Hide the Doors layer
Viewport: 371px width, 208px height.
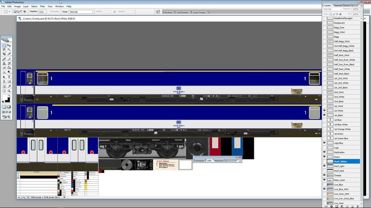pos(325,157)
